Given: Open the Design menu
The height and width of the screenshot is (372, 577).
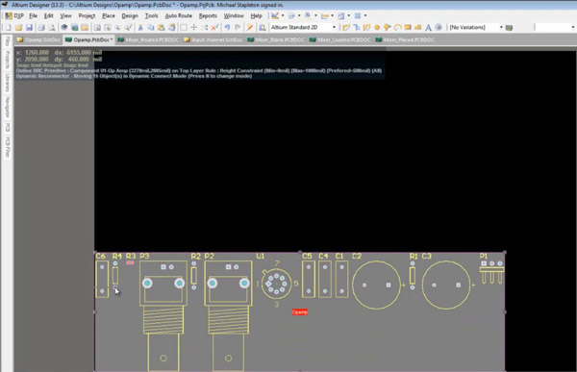Looking at the screenshot, I should coord(130,15).
